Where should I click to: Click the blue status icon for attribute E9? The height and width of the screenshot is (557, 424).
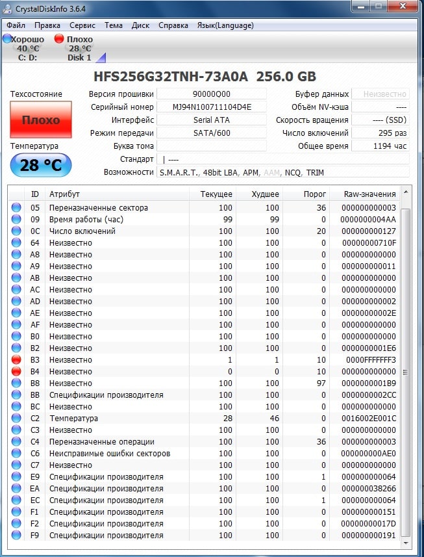point(16,476)
